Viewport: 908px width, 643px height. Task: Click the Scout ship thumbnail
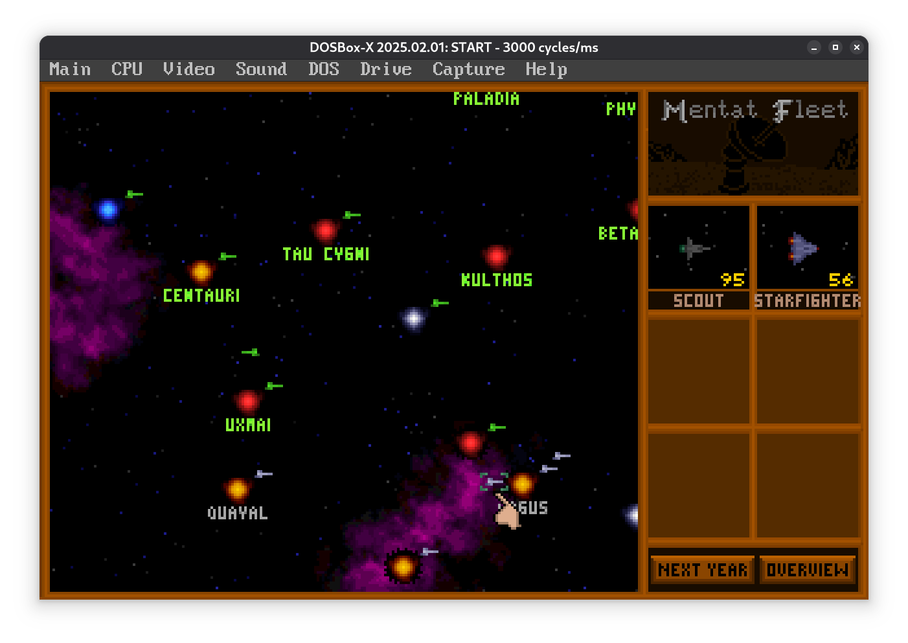[x=699, y=248]
